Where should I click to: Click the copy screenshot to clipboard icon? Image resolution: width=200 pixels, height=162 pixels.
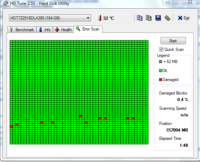[x=149, y=18]
